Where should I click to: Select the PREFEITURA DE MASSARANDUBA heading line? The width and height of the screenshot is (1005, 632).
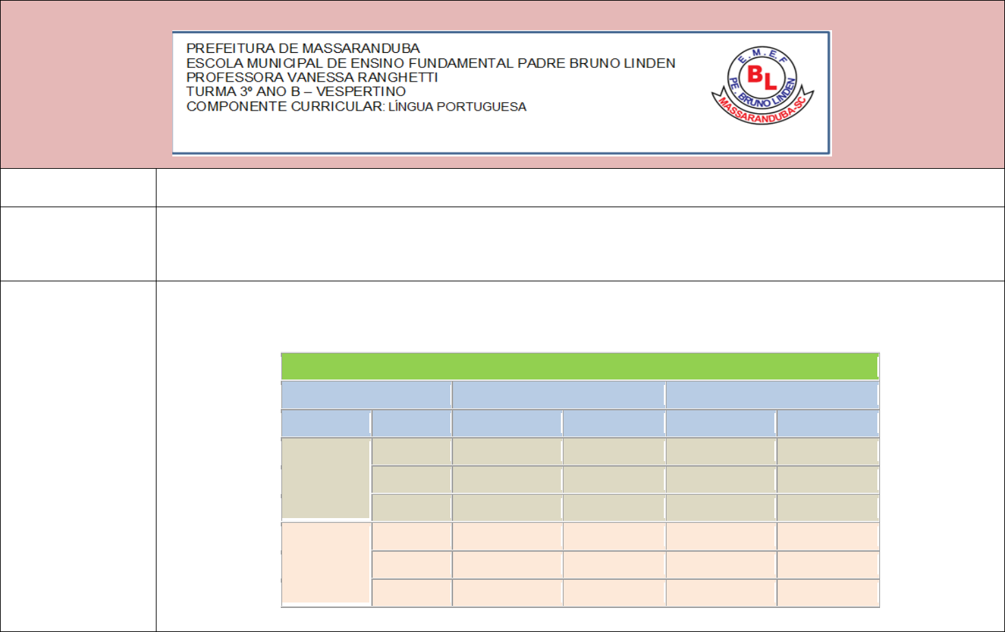[x=303, y=49]
